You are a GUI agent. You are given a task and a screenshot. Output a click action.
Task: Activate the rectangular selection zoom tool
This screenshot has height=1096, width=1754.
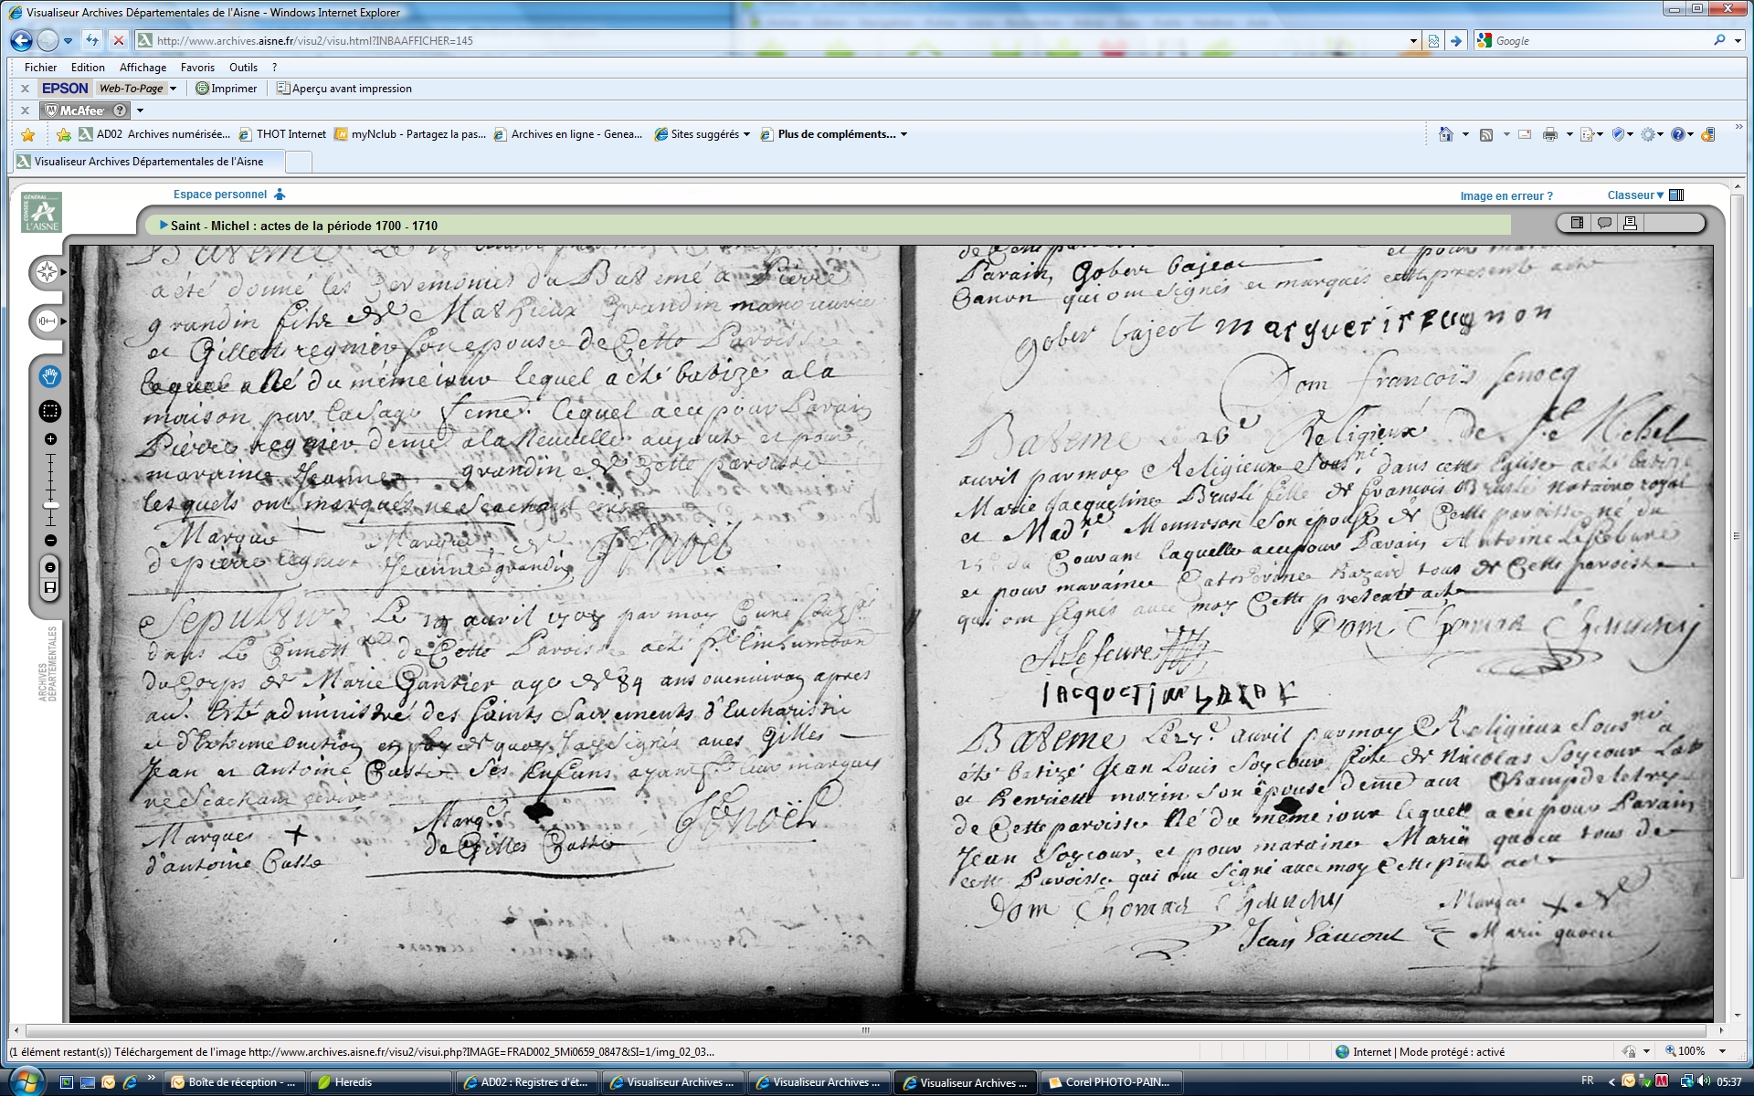pyautogui.click(x=49, y=411)
